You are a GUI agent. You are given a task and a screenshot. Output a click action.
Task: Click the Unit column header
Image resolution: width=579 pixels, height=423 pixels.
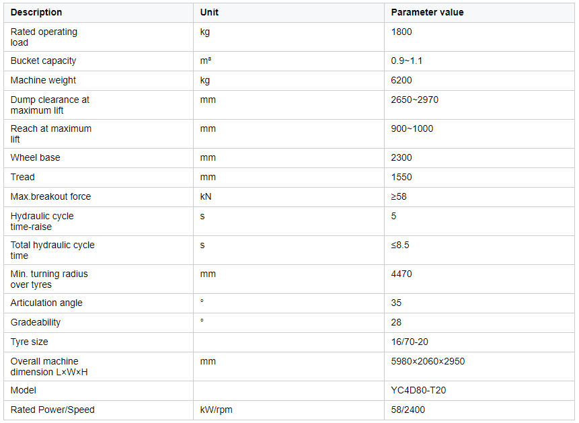coord(209,12)
